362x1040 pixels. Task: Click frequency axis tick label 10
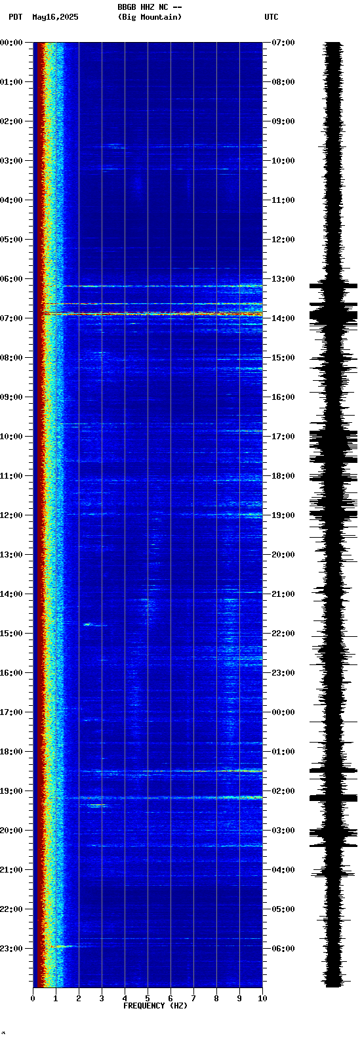pyautogui.click(x=262, y=999)
